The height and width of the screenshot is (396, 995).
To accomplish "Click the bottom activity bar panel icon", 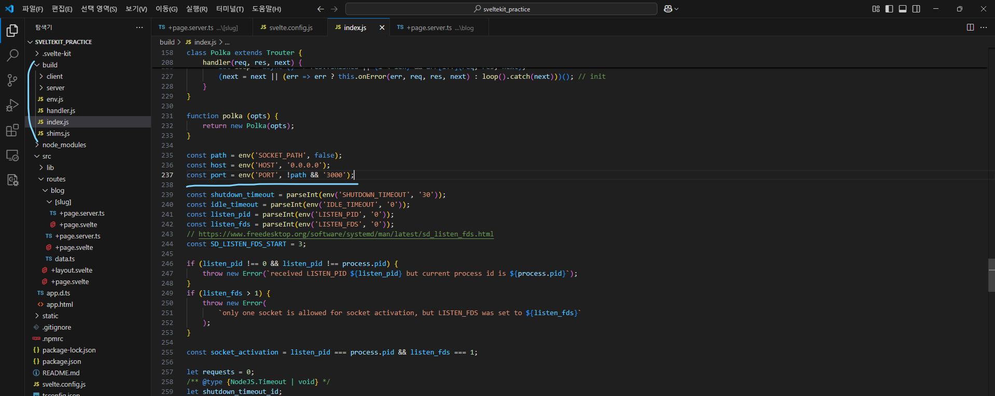I will (x=12, y=180).
